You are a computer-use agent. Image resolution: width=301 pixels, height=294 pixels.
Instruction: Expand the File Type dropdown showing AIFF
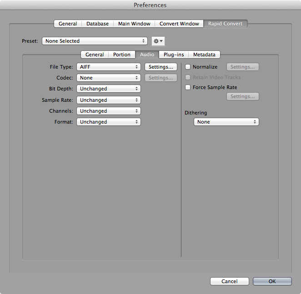click(108, 67)
